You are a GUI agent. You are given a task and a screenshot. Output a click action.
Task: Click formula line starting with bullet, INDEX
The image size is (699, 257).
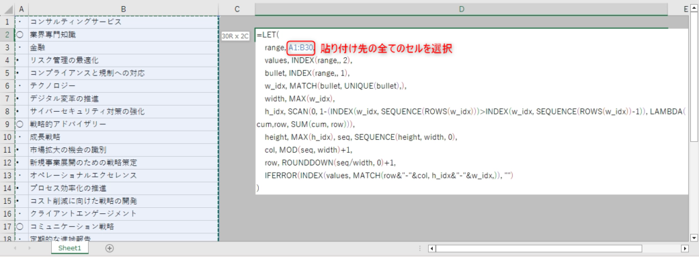308,73
